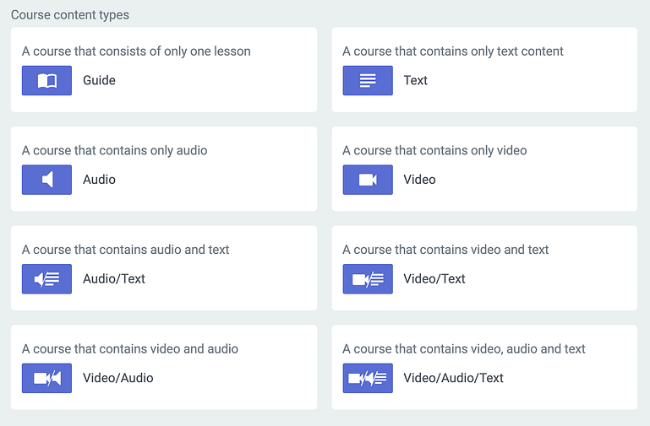The height and width of the screenshot is (426, 650).
Task: Select the Text label
Action: tap(415, 80)
